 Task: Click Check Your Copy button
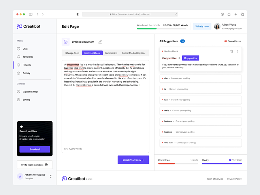tap(133, 160)
